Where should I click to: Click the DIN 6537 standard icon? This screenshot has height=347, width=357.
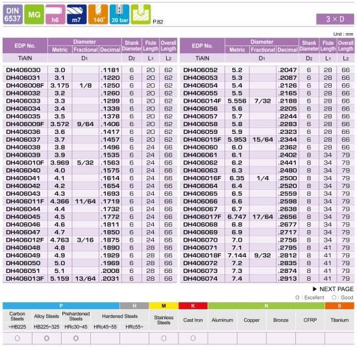click(13, 14)
